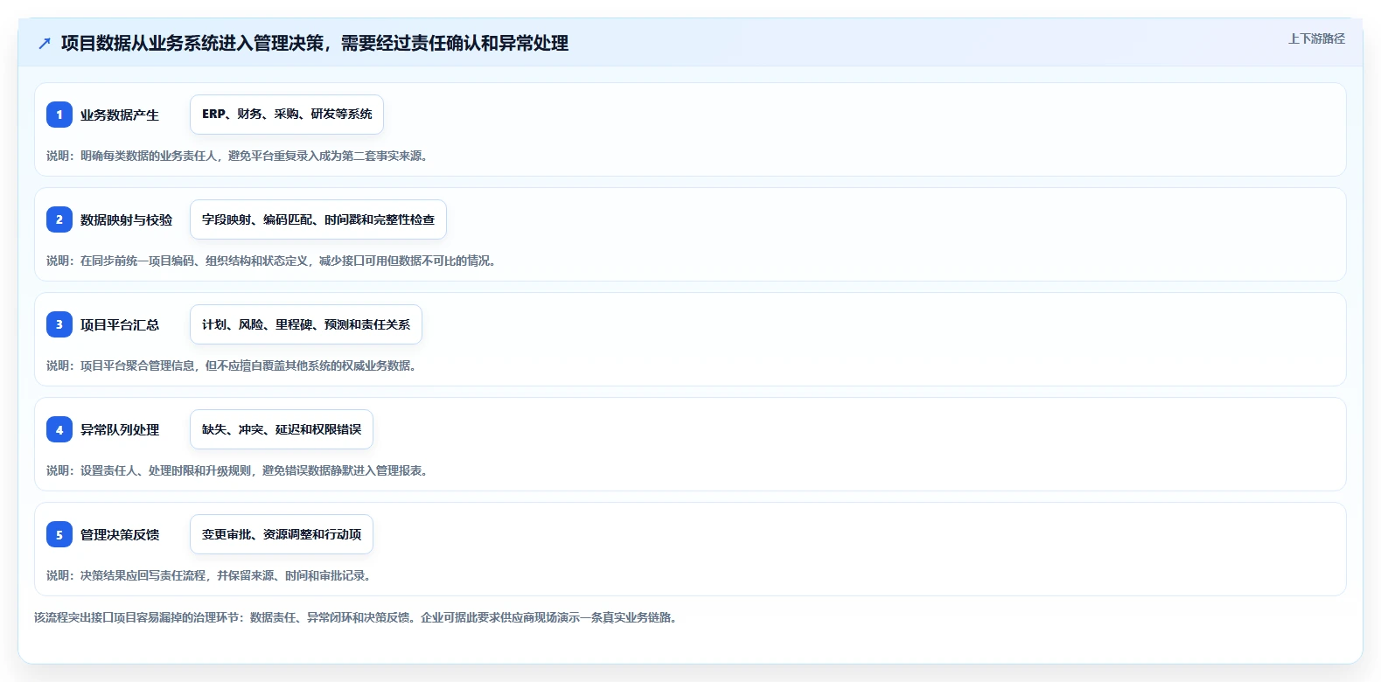This screenshot has height=682, width=1381.
Task: Click the arrow icon beside the page title
Action: pyautogui.click(x=45, y=43)
